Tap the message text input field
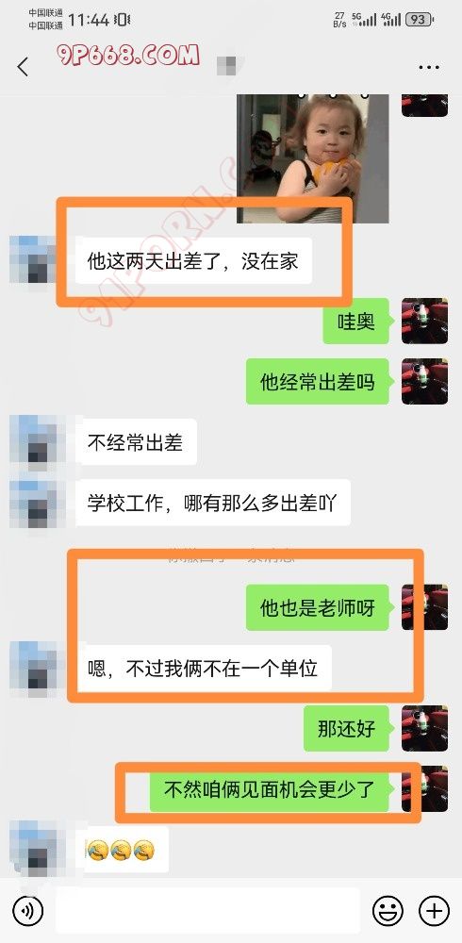Image resolution: width=462 pixels, height=943 pixels. coord(207,911)
